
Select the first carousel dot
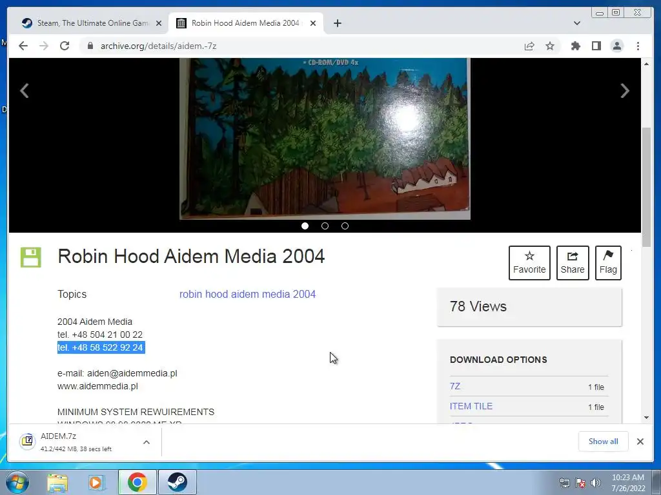click(305, 226)
